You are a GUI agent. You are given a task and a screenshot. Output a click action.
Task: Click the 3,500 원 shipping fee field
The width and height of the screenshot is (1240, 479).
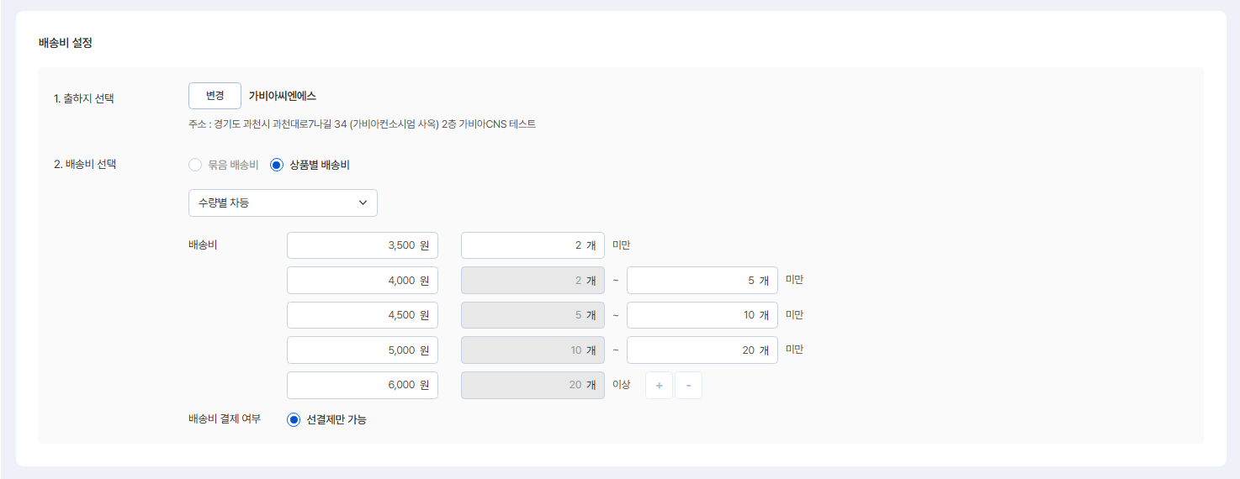(x=362, y=245)
